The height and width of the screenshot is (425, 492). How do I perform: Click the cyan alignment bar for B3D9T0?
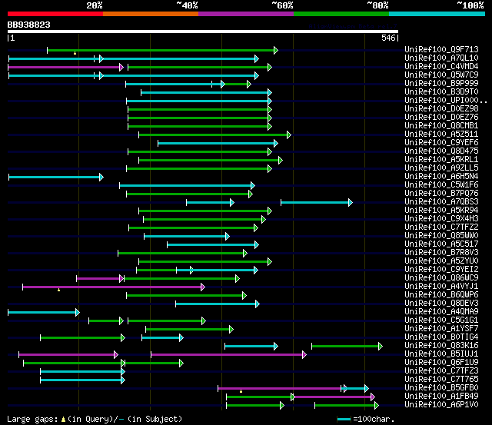(206, 92)
